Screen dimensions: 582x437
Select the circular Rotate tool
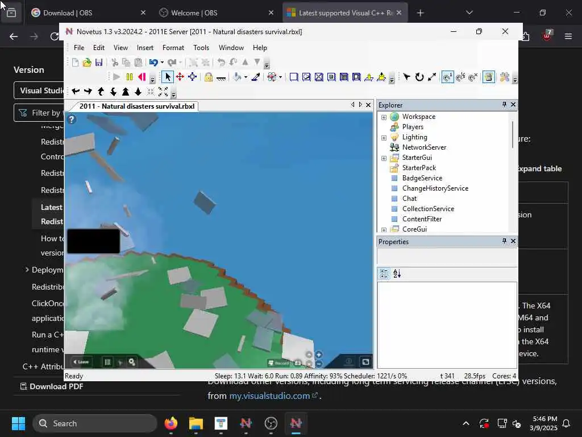[419, 77]
